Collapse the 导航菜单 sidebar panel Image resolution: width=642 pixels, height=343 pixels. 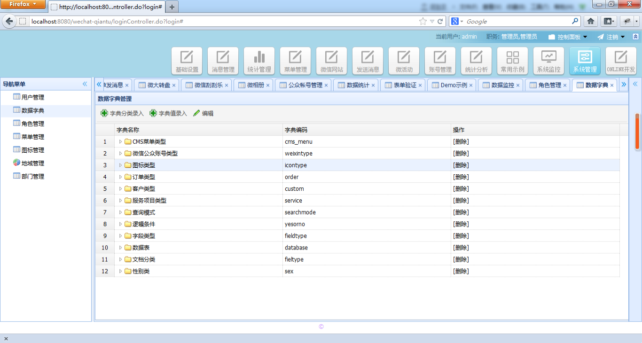click(x=85, y=84)
